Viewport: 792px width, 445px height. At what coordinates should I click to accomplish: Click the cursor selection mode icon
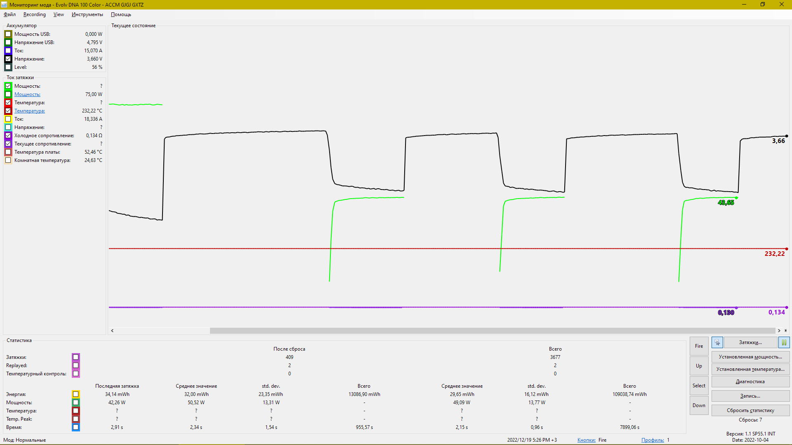[717, 342]
